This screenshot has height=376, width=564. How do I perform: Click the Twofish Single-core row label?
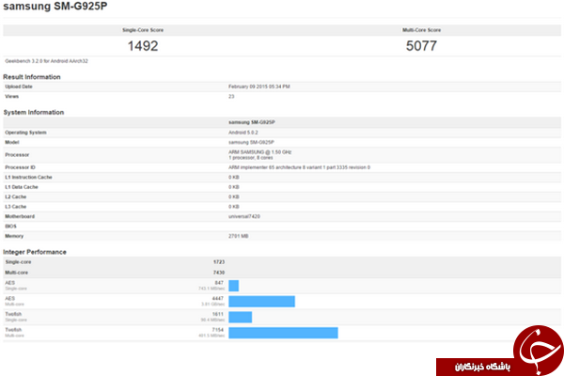coord(15,317)
